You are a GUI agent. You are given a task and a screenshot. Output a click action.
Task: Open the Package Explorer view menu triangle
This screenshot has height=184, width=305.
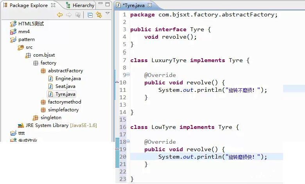click(x=108, y=14)
